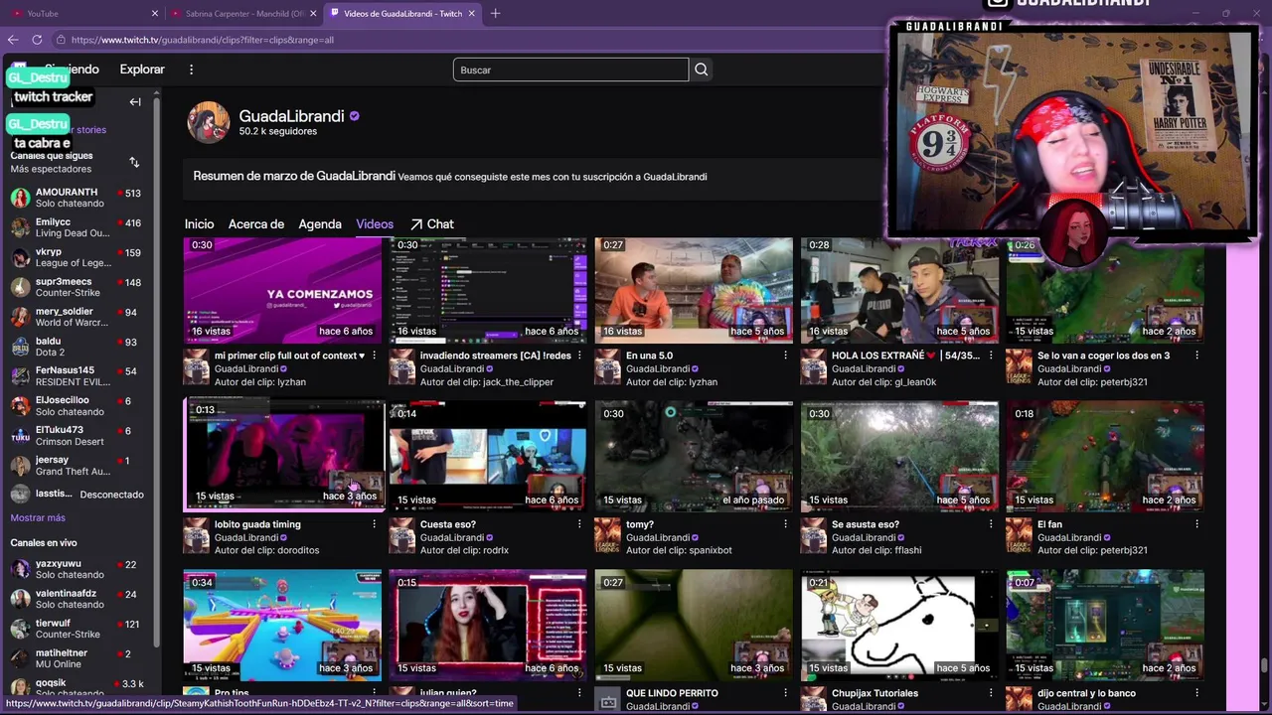Close the Sabrina Carpenter Manchild tab
Viewport: 1272px width, 715px height.
tap(314, 13)
